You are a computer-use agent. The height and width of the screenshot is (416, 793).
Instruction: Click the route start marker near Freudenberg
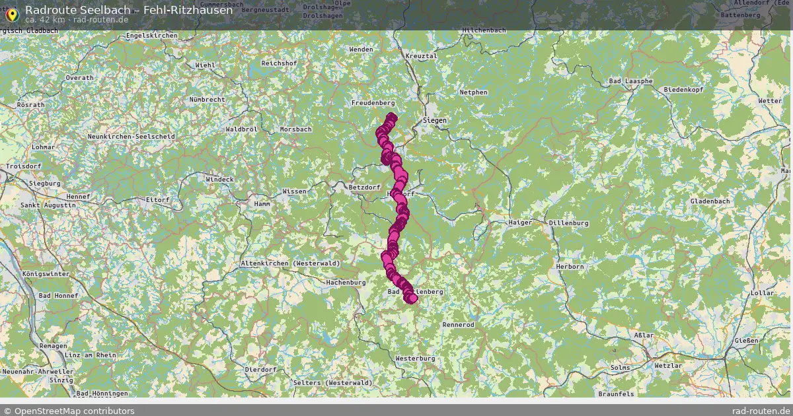(x=391, y=119)
